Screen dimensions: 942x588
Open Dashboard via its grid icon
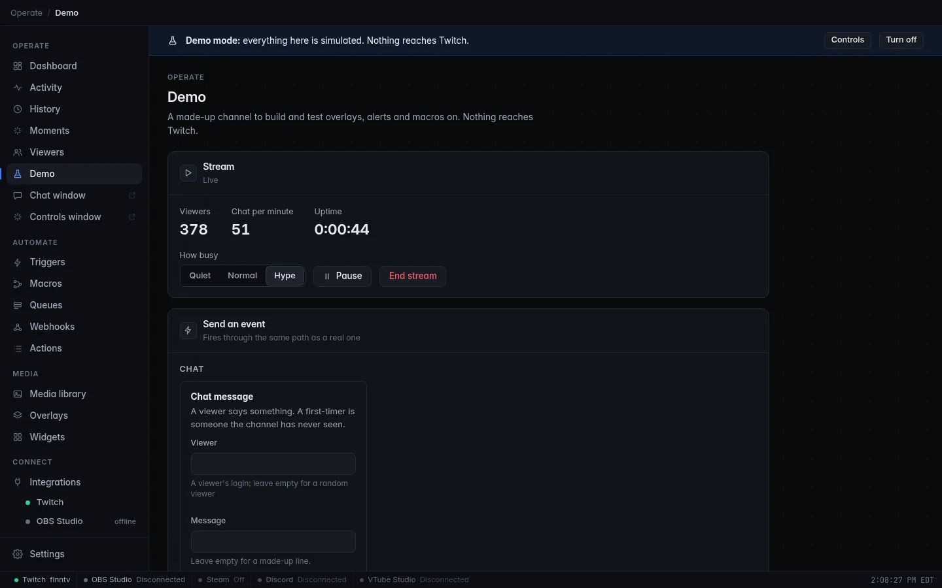(x=18, y=66)
